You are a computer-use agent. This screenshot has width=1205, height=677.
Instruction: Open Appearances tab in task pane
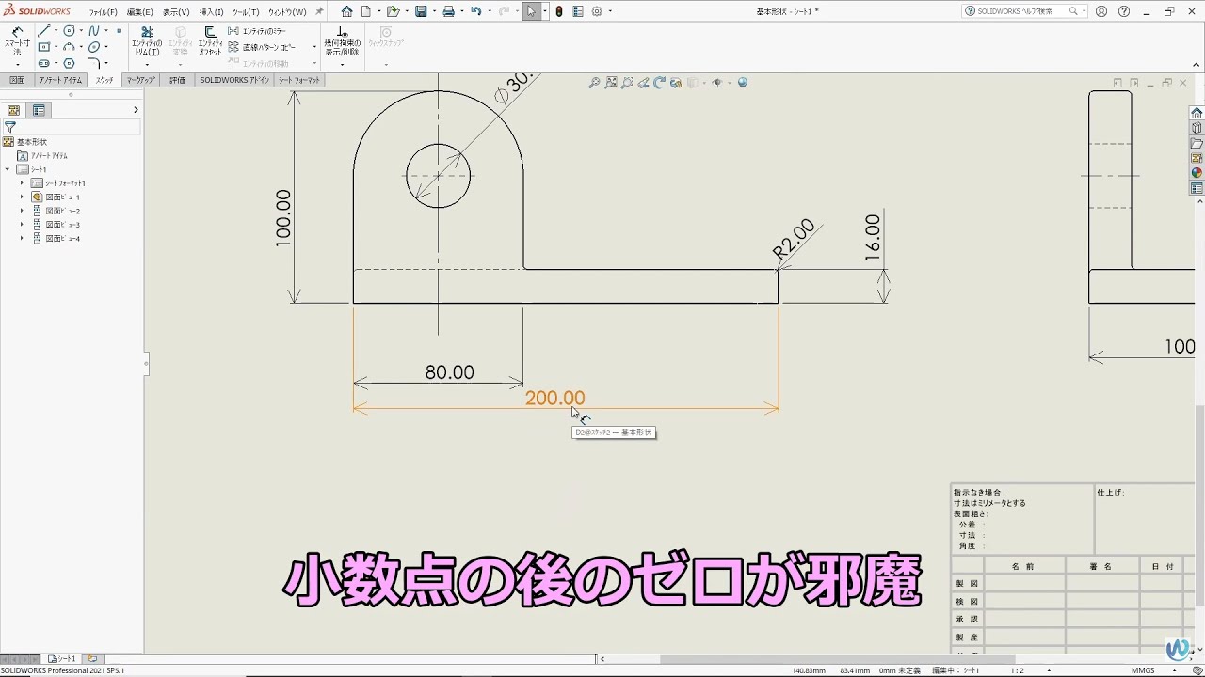[1197, 173]
